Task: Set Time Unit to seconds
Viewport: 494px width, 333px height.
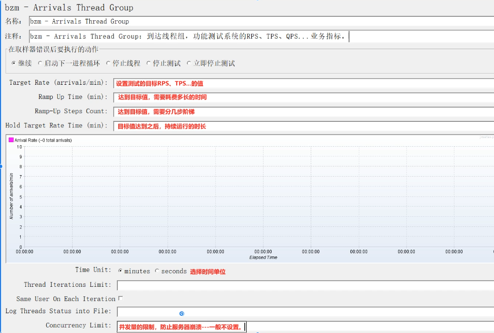Action: (157, 271)
